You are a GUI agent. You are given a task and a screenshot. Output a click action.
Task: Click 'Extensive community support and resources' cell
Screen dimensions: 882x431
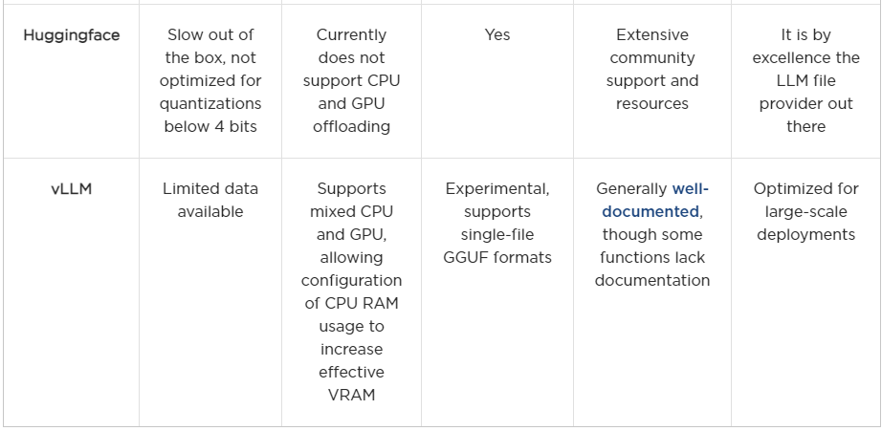pyautogui.click(x=652, y=69)
